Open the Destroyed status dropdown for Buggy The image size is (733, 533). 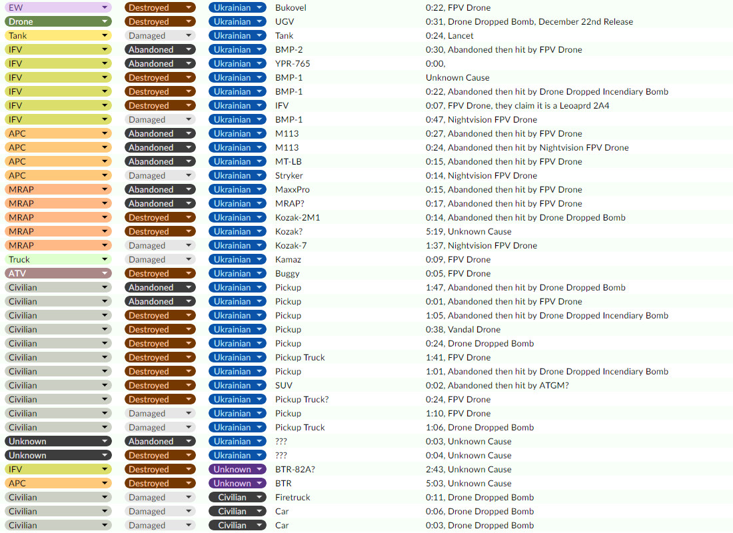pos(160,274)
